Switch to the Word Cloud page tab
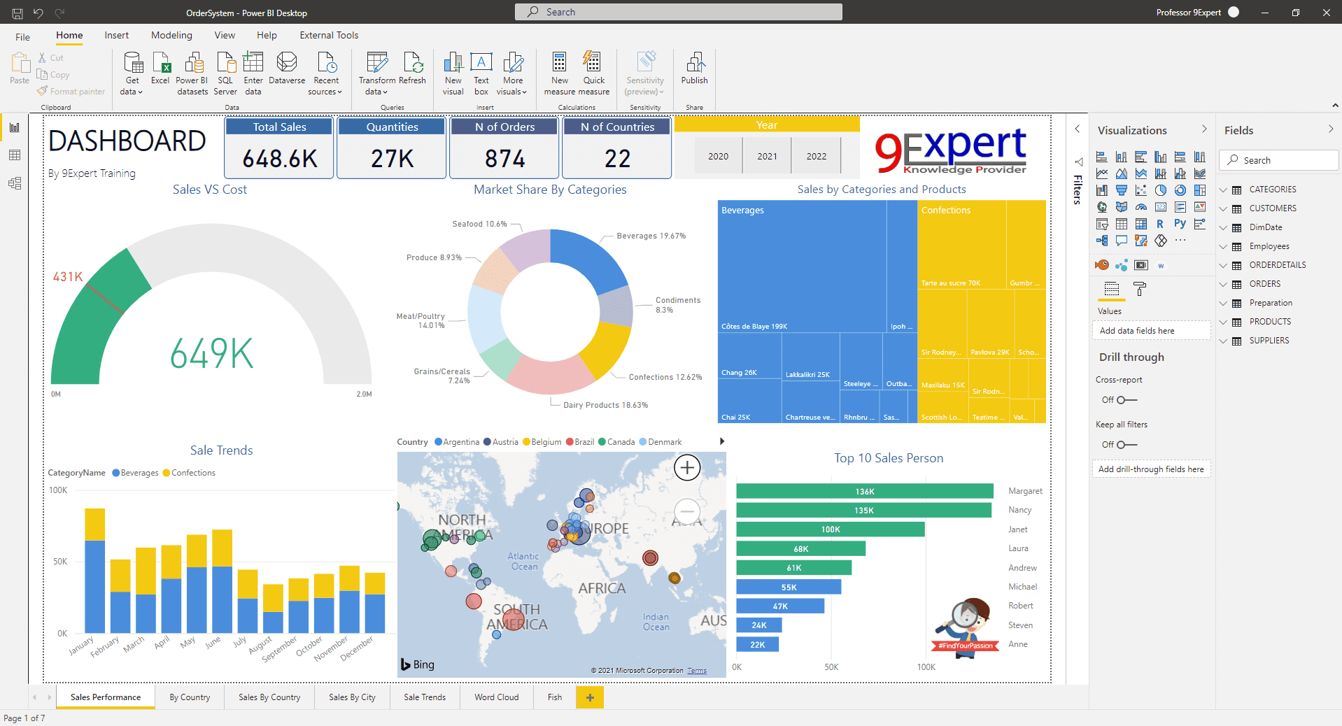Screen dimensions: 1342x726 coord(496,697)
